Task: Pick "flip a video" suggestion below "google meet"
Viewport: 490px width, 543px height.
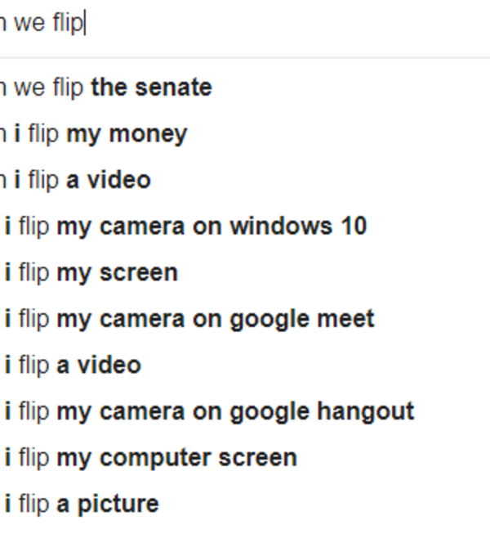Action: (73, 365)
